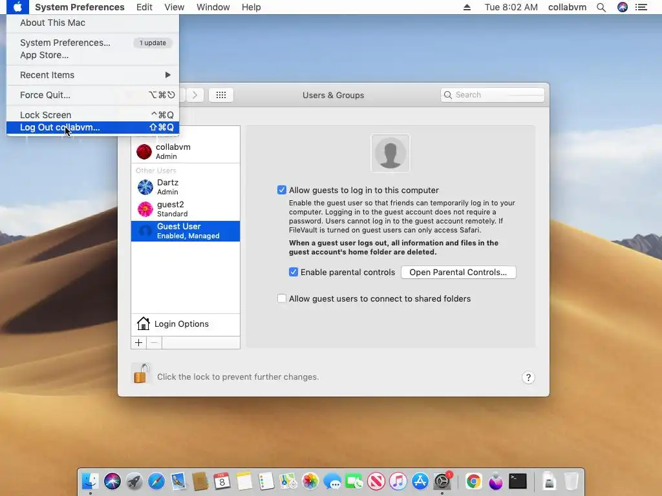
Task: Open Reminders list icon in Dock
Action: pos(266,481)
